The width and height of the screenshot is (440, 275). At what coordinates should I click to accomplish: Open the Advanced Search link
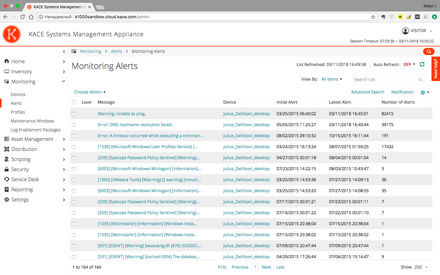(x=368, y=92)
